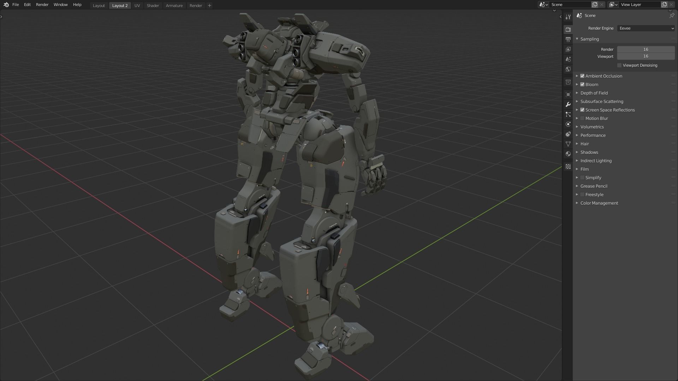This screenshot has height=381, width=678.
Task: Expand the Subsurface Scattering panel
Action: 577,101
